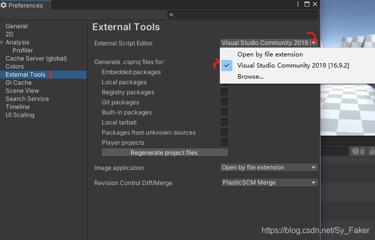Viewport: 375px width, 240px height.
Task: Toggle Git packages checkbox
Action: point(224,102)
